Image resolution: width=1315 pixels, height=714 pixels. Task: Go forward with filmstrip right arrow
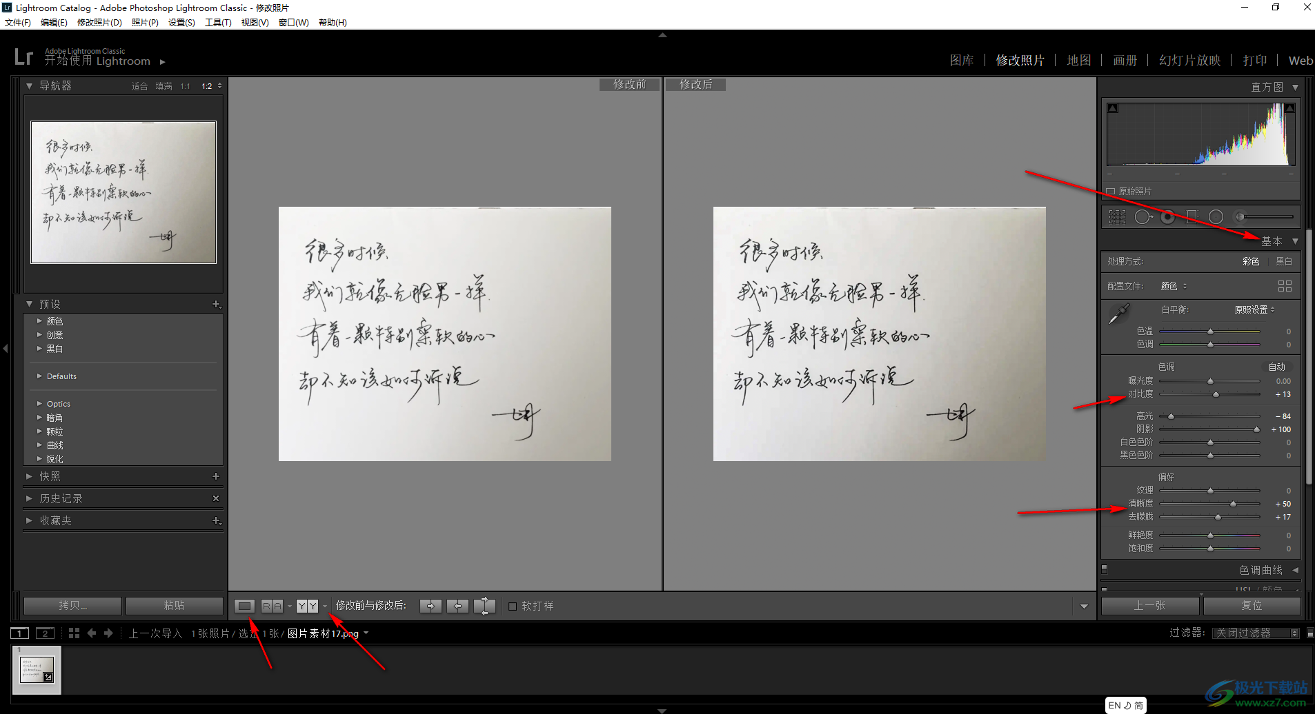point(108,633)
